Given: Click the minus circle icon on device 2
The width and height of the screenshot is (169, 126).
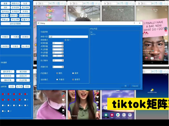Looking at the screenshot, I should coord(56,3).
